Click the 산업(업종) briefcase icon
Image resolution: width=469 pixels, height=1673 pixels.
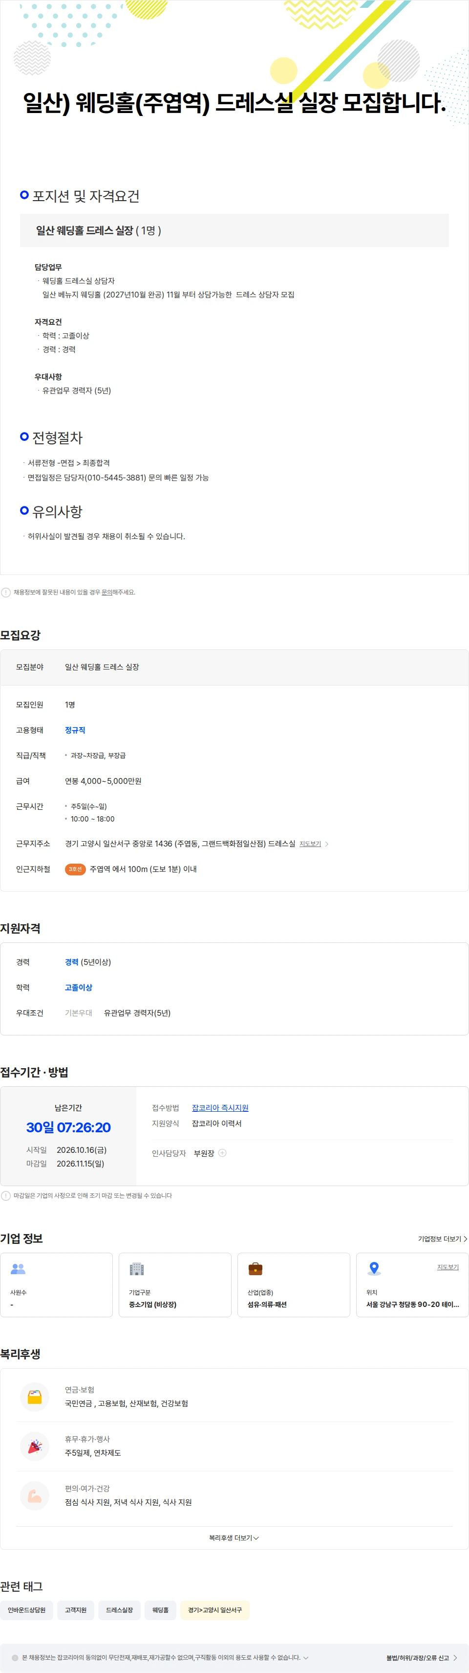tap(256, 1268)
